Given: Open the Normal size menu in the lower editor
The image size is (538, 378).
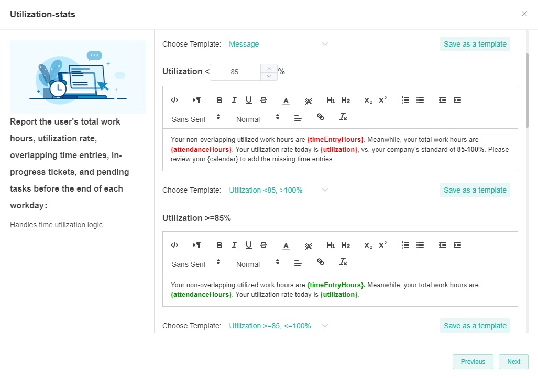Looking at the screenshot, I should tap(258, 264).
